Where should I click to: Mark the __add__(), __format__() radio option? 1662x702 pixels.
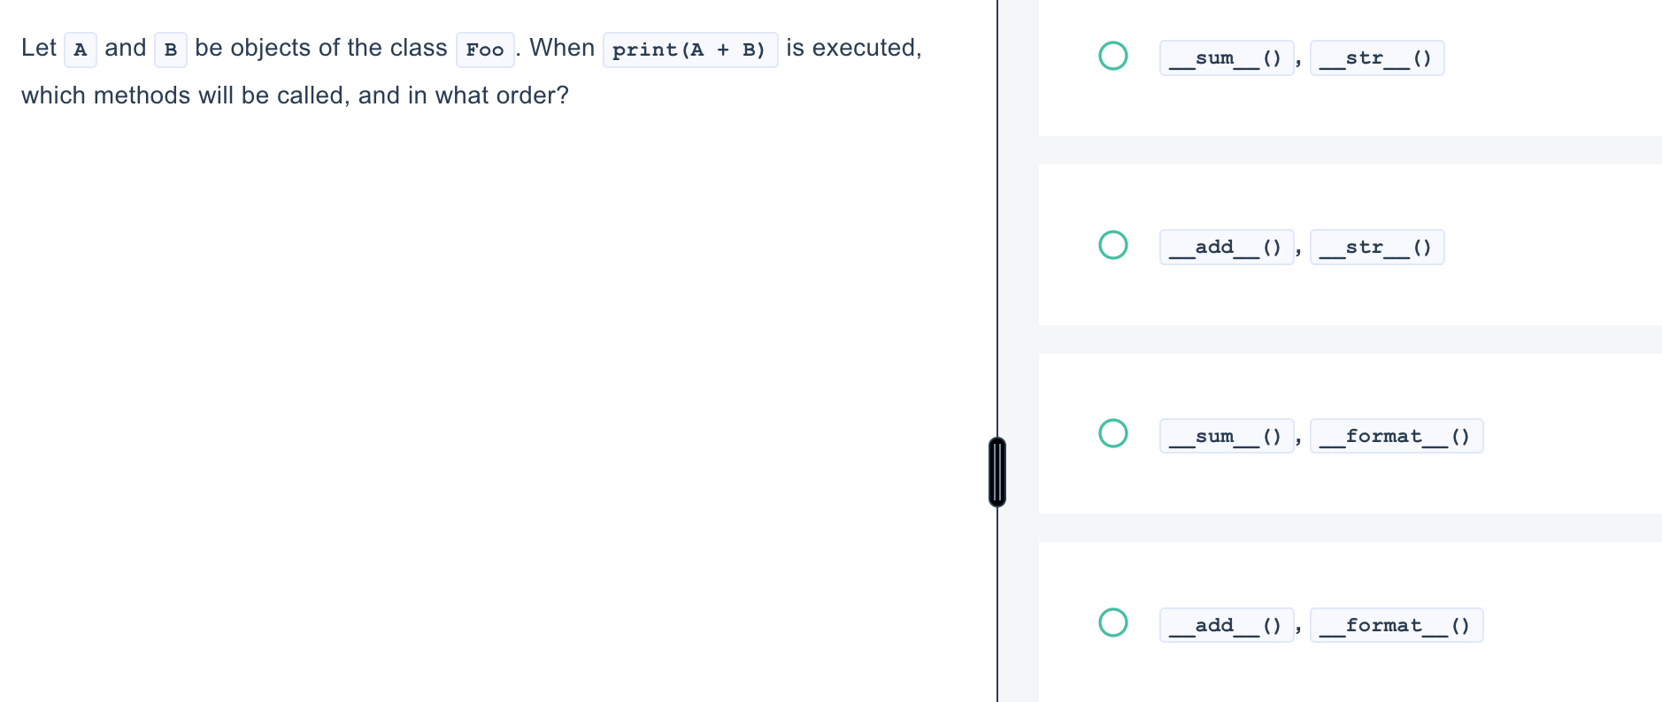pyautogui.click(x=1112, y=622)
